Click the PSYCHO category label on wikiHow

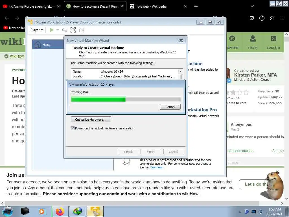point(19,70)
